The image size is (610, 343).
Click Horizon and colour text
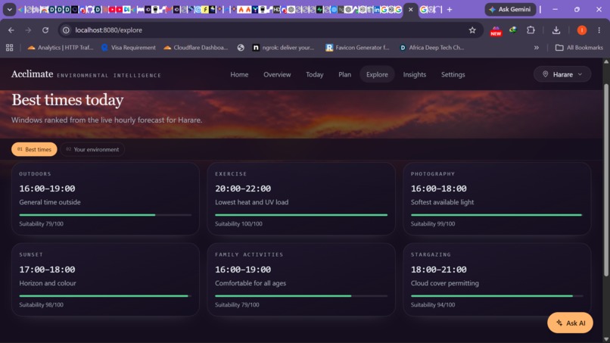(x=48, y=283)
